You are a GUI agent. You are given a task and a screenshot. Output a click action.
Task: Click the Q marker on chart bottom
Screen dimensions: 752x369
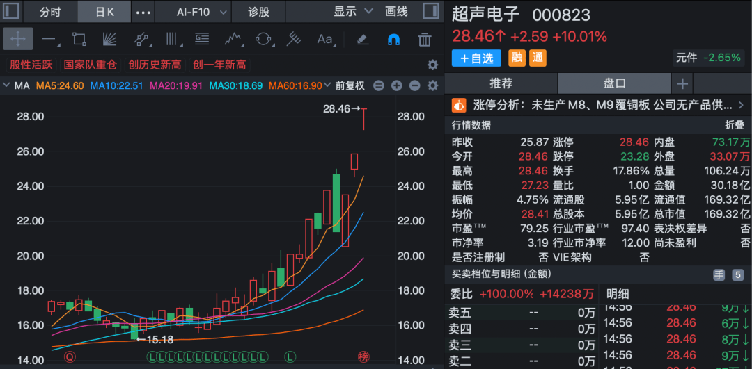[x=70, y=356]
